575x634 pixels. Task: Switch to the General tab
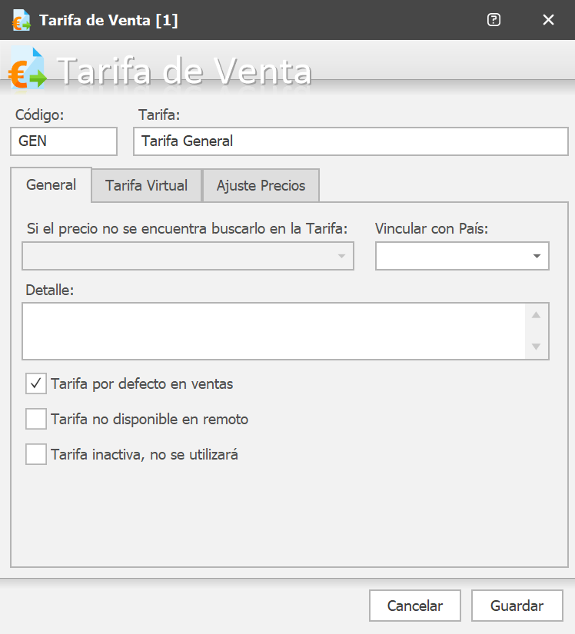[x=51, y=184]
